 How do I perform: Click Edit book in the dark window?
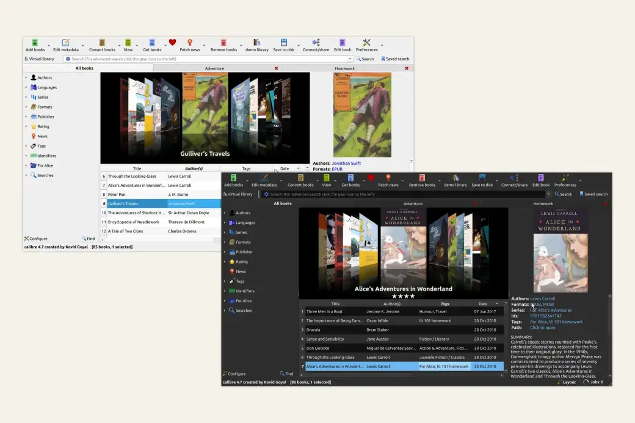541,181
